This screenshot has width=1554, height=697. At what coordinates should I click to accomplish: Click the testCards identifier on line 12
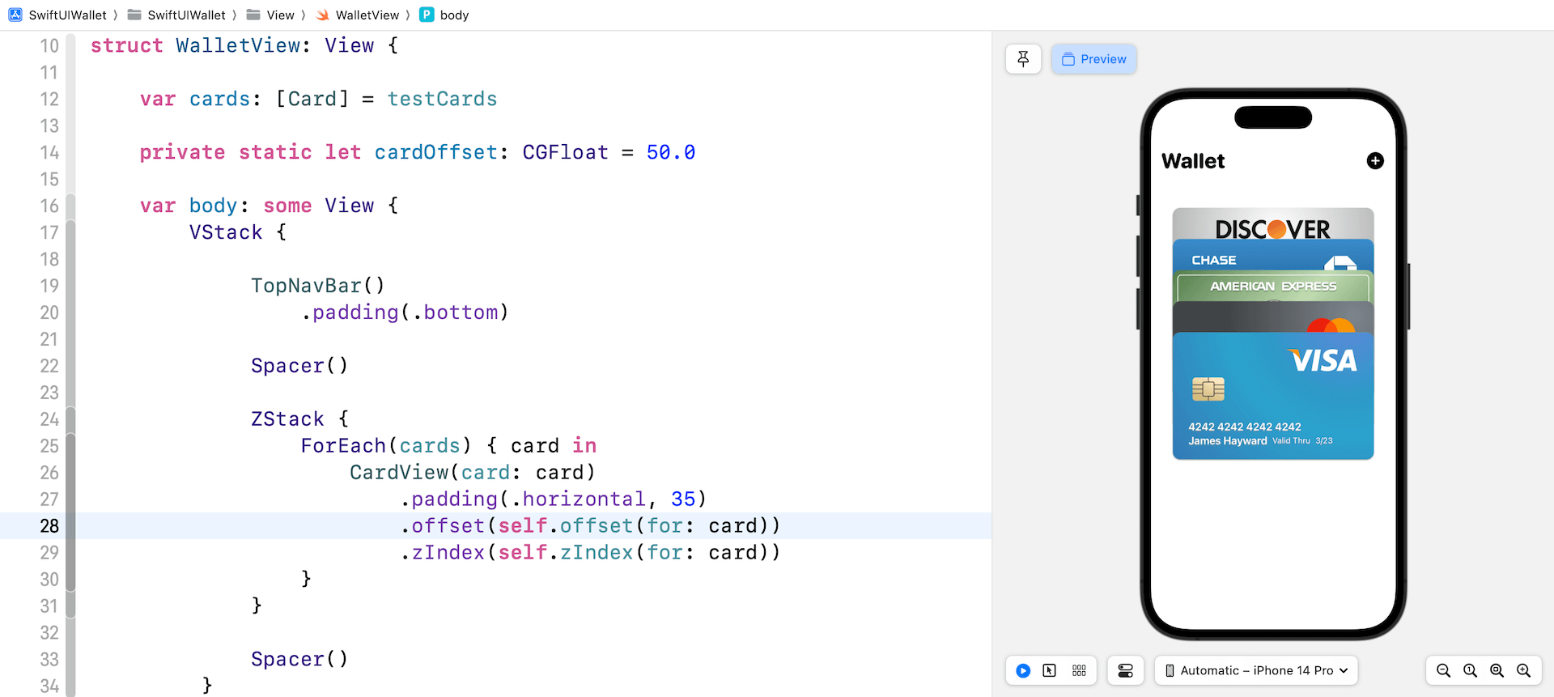442,99
